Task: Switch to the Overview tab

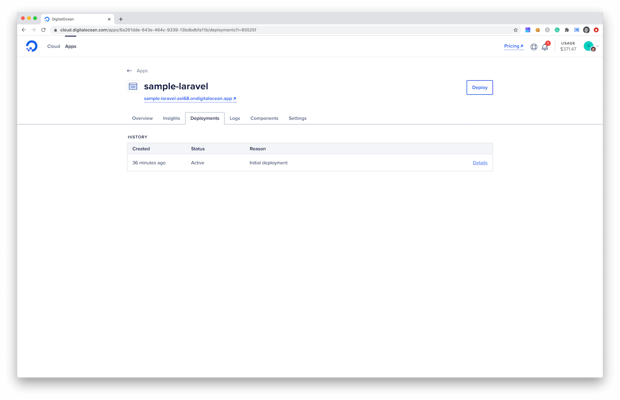Action: [x=142, y=118]
